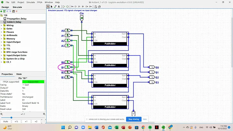Toggle input pin A3
The width and height of the screenshot is (233, 131).
click(68, 45)
